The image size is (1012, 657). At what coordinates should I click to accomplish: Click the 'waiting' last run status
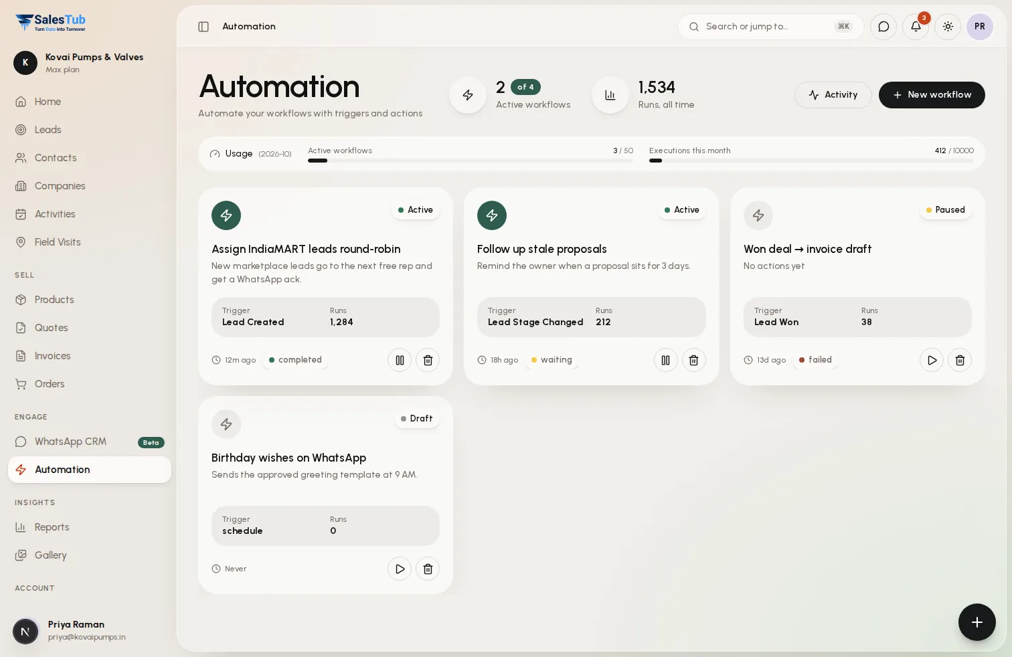[x=552, y=360]
